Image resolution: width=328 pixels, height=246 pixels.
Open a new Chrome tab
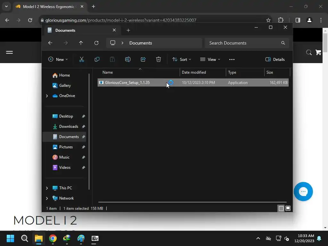pyautogui.click(x=94, y=6)
